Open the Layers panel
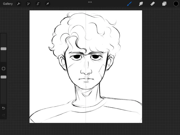Screen dimensions: 180x135 (164, 4)
